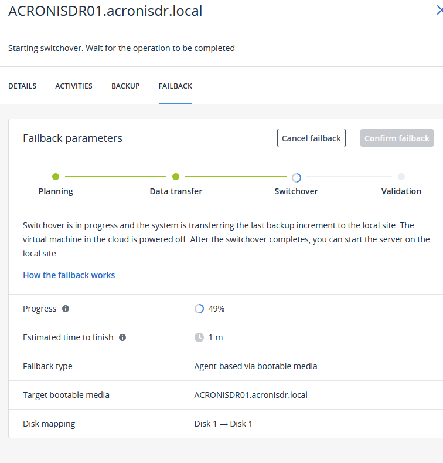The width and height of the screenshot is (443, 463).
Task: Click the Agent-based via bootable media value
Action: pos(255,366)
